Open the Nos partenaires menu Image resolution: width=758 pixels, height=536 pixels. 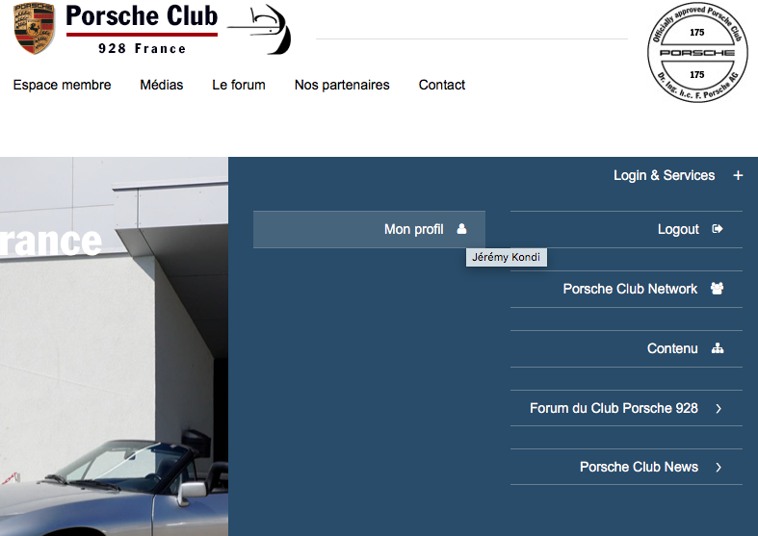coord(342,85)
